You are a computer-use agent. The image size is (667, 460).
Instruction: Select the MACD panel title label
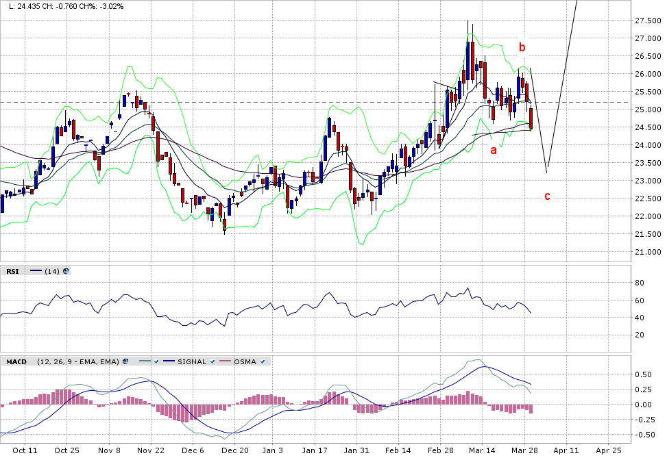(16, 361)
